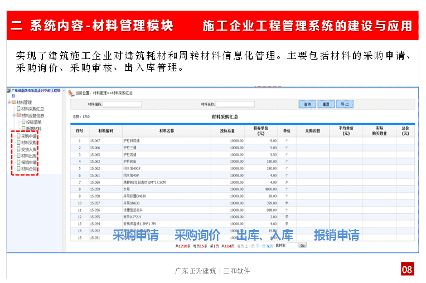Click the 材料设备信息 folder icon
The image size is (426, 283).
18,115
